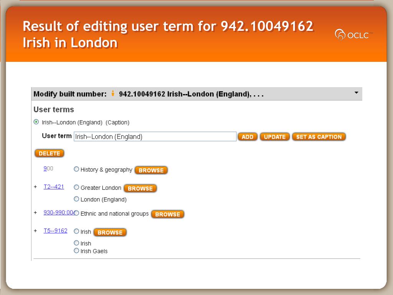Expand the T2--421 row with plus sign

[x=35, y=187]
